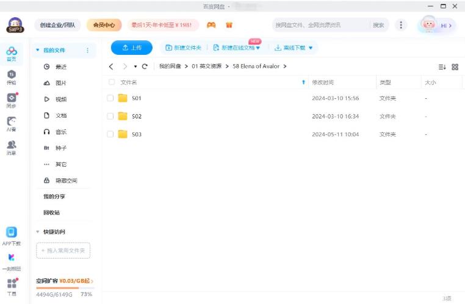
Task: Click the game controller icon
Action: 211,25
